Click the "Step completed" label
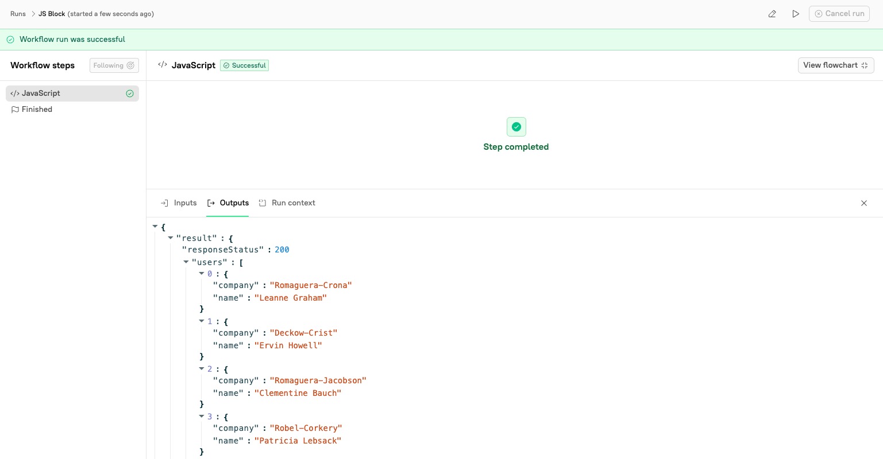Screen dimensions: 883x459 click(516, 147)
